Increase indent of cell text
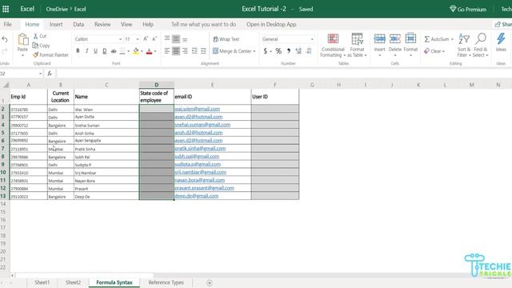Viewport: 512px width, 288px height. pyautogui.click(x=203, y=51)
